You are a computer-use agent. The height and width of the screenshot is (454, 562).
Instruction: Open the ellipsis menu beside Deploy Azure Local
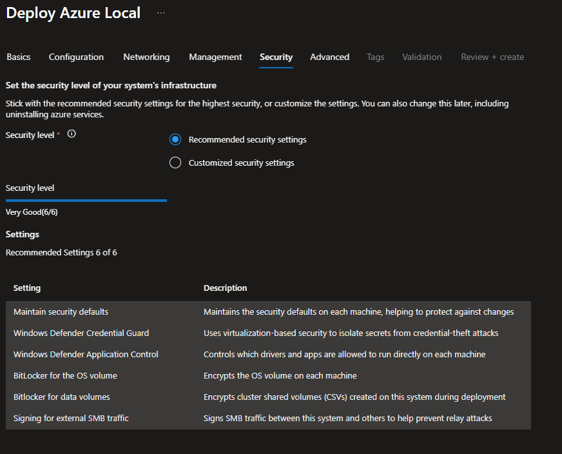(x=161, y=13)
